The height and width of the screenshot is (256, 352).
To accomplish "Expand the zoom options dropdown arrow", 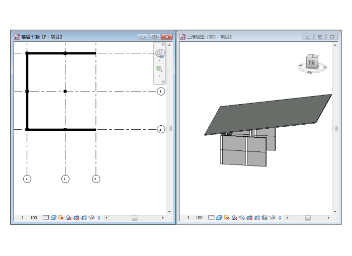I will click(x=159, y=76).
